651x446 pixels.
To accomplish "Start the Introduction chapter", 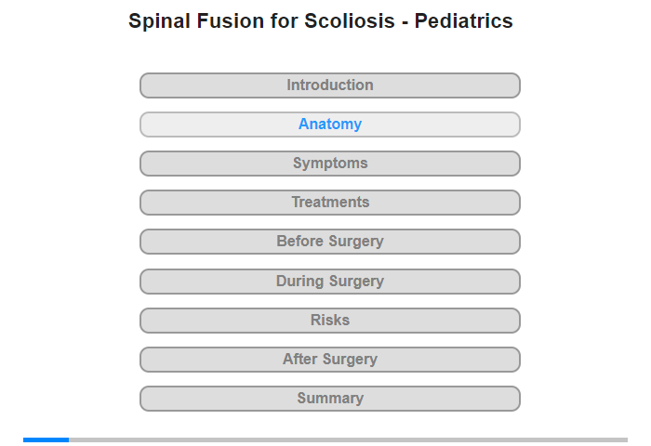I will (329, 85).
